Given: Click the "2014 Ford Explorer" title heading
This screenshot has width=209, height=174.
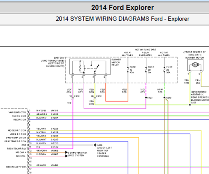Looking at the screenshot, I should pos(122,8).
